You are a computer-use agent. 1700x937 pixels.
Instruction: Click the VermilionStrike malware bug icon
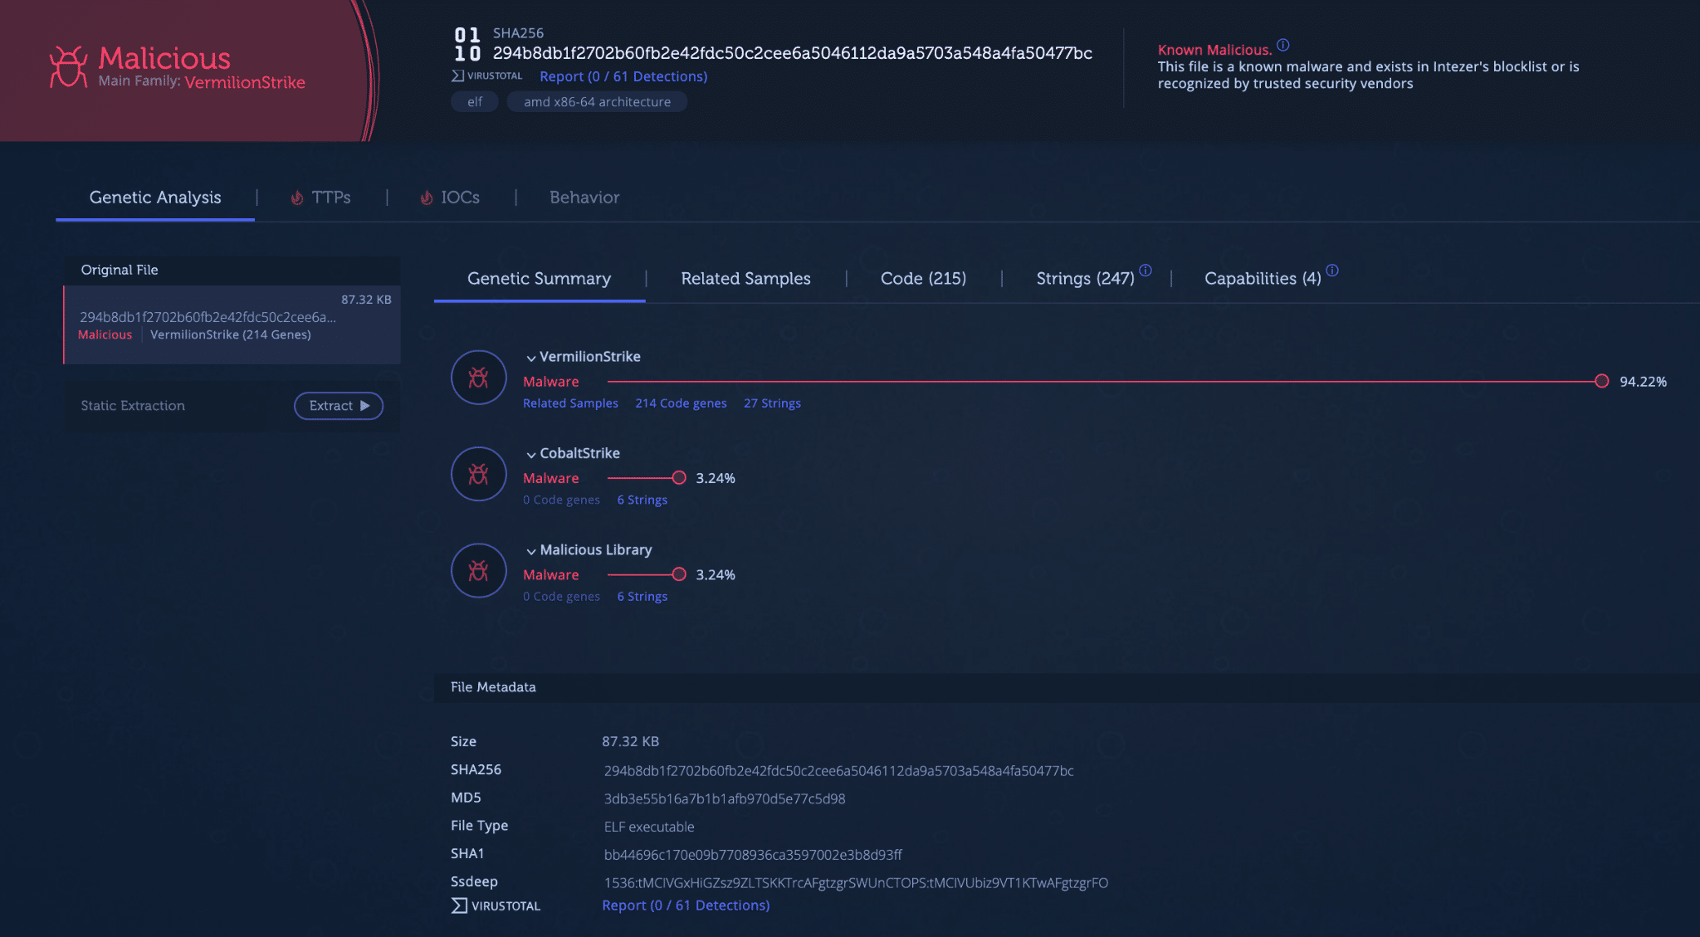point(478,378)
